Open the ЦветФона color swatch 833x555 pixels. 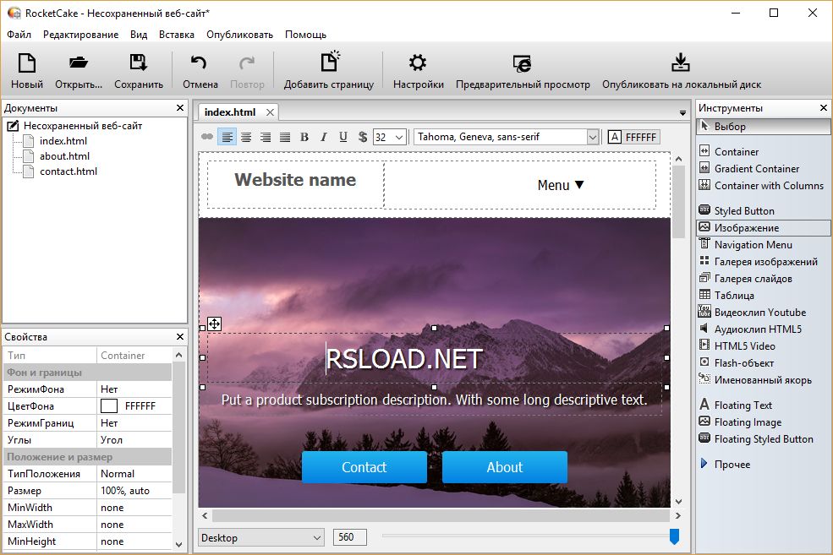[107, 405]
